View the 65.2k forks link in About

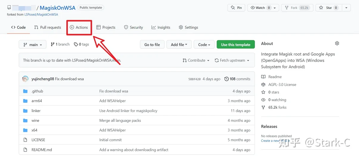coord(274,107)
